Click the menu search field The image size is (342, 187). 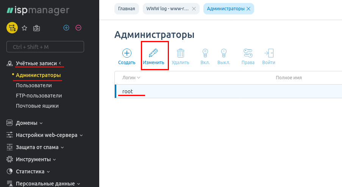tap(45, 47)
